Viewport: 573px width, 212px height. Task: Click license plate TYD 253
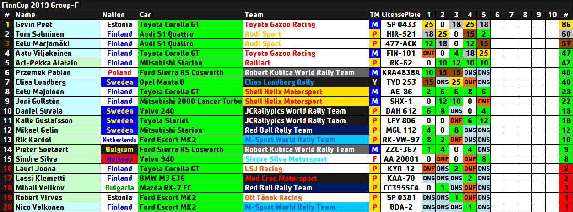(401, 82)
